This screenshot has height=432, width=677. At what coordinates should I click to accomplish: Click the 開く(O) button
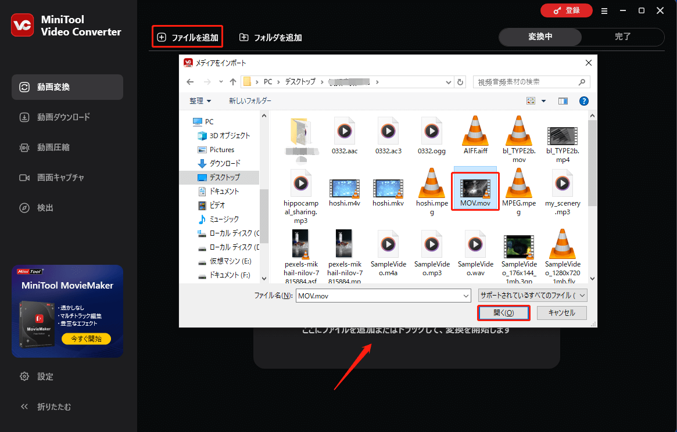point(503,313)
